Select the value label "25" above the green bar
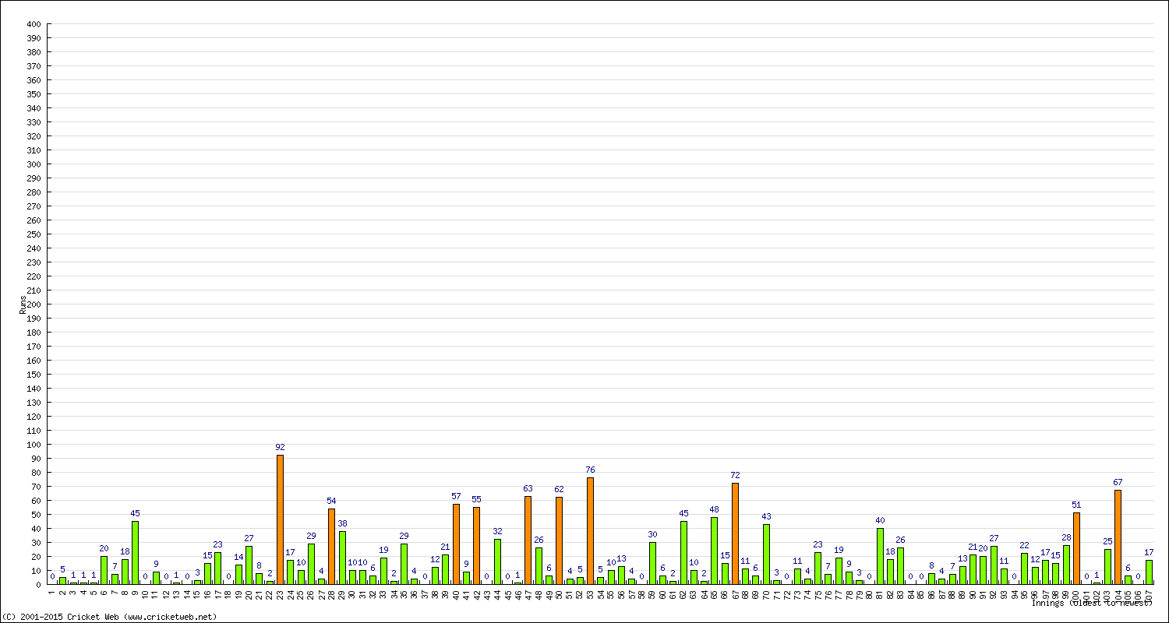This screenshot has width=1169, height=623. (1107, 541)
